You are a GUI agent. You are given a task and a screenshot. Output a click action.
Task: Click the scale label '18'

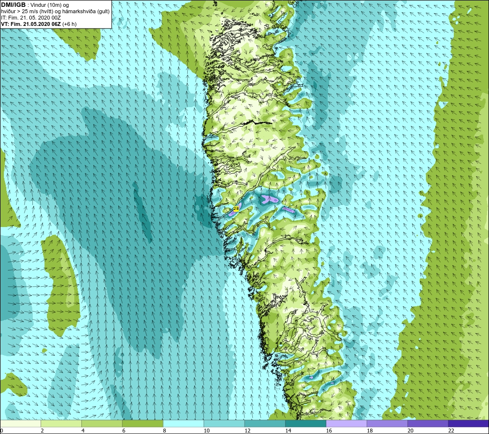(x=370, y=431)
